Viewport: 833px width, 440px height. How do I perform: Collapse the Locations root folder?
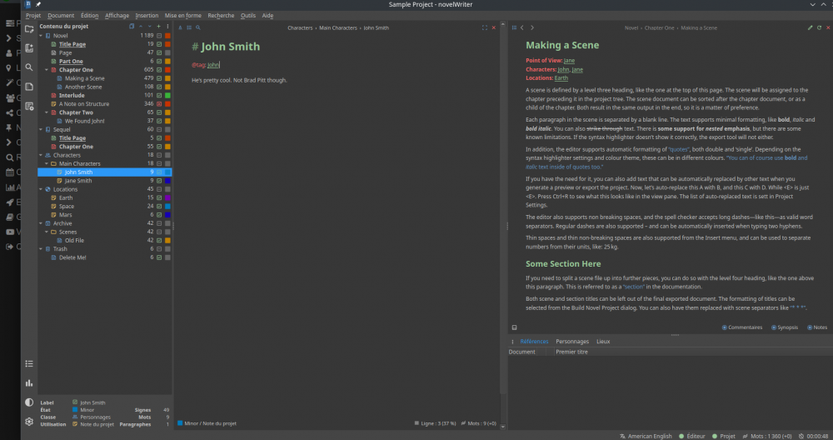tap(40, 189)
